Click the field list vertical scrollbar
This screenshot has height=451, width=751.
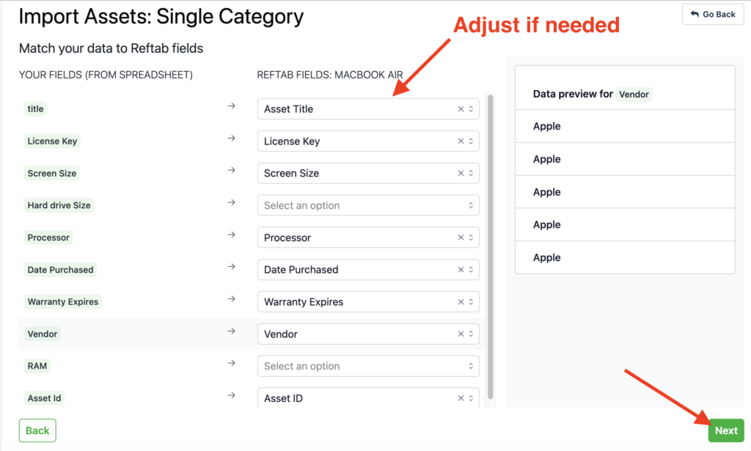coord(490,247)
